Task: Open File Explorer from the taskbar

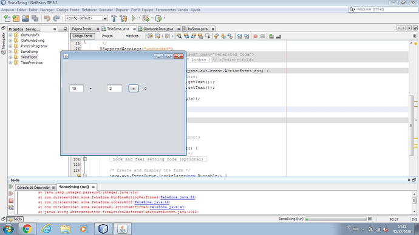Action: 65,229
